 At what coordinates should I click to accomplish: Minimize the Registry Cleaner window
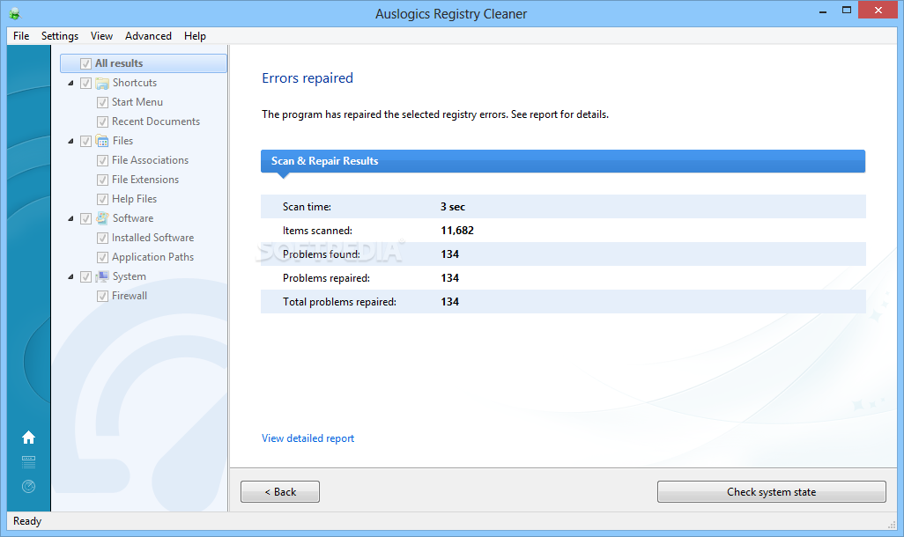(x=823, y=11)
